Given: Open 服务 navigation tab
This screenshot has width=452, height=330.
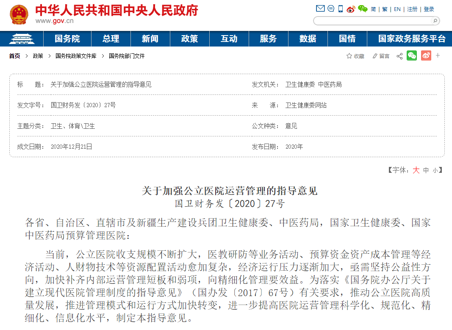Looking at the screenshot, I should pos(269,39).
